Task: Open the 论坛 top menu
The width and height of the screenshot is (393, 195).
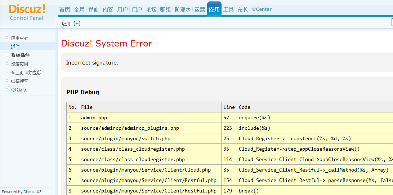Action: tap(151, 9)
